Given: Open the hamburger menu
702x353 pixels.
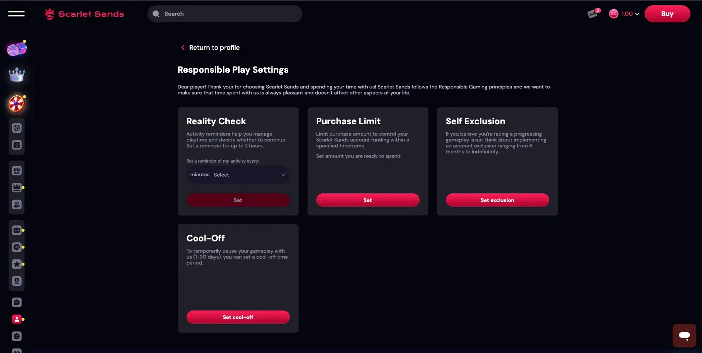Looking at the screenshot, I should (16, 14).
